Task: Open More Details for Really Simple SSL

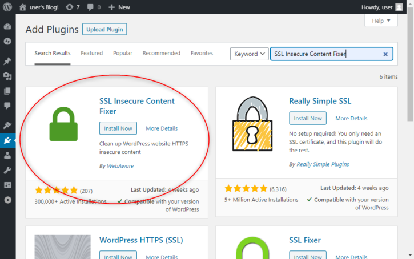Action: coord(351,119)
